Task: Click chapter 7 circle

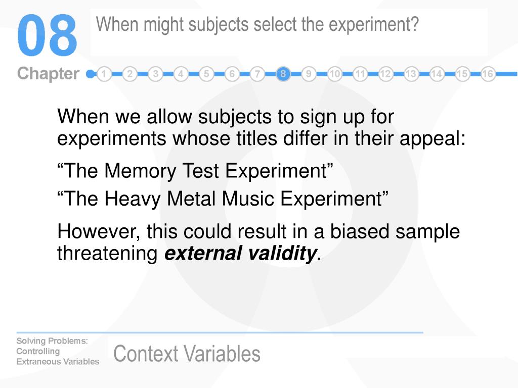Action: point(257,74)
